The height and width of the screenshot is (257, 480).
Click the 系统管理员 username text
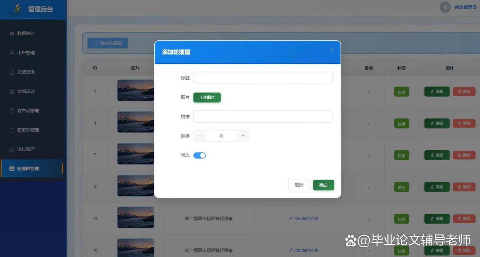coord(465,7)
